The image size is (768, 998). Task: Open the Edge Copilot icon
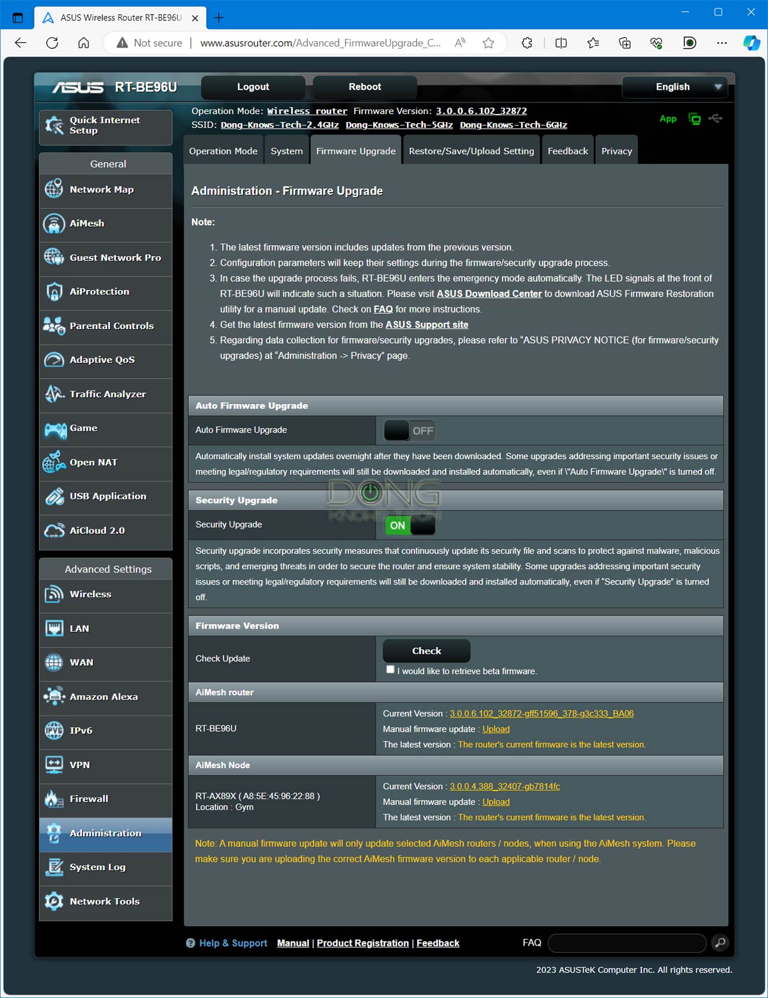(x=751, y=43)
